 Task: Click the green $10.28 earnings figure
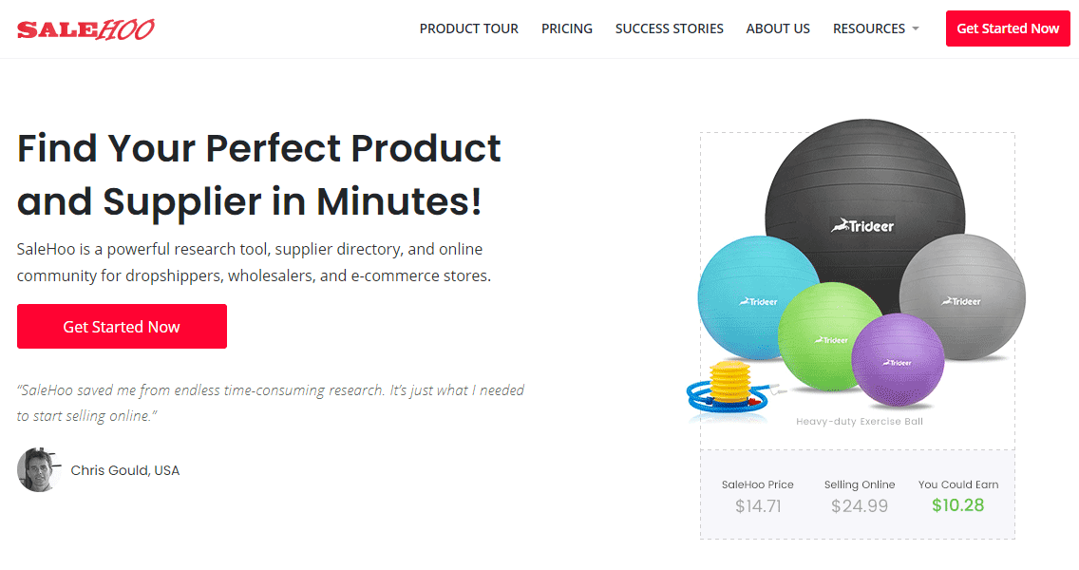[x=957, y=504]
